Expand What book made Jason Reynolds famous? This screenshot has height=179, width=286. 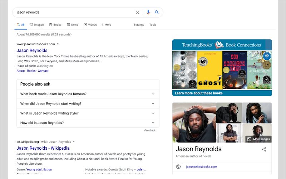88,94
